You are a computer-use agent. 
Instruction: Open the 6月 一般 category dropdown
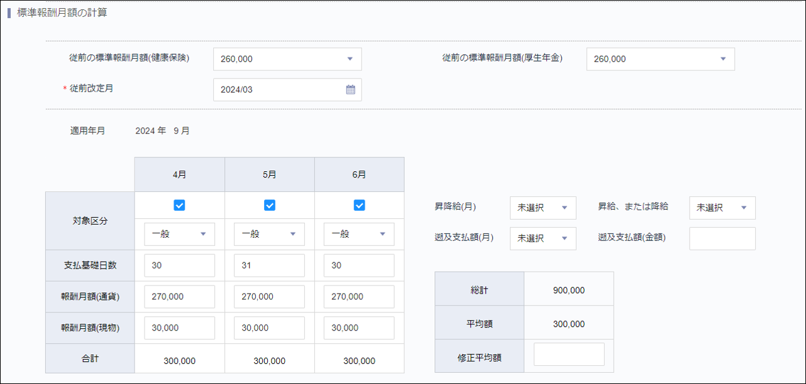pos(359,234)
